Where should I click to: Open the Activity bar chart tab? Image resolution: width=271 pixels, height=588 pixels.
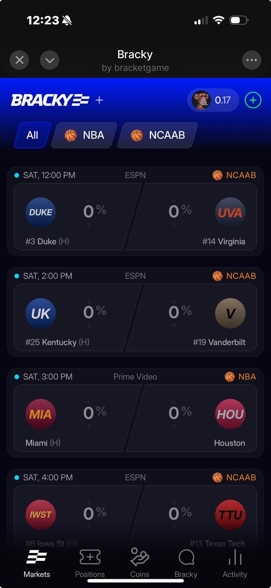(235, 563)
